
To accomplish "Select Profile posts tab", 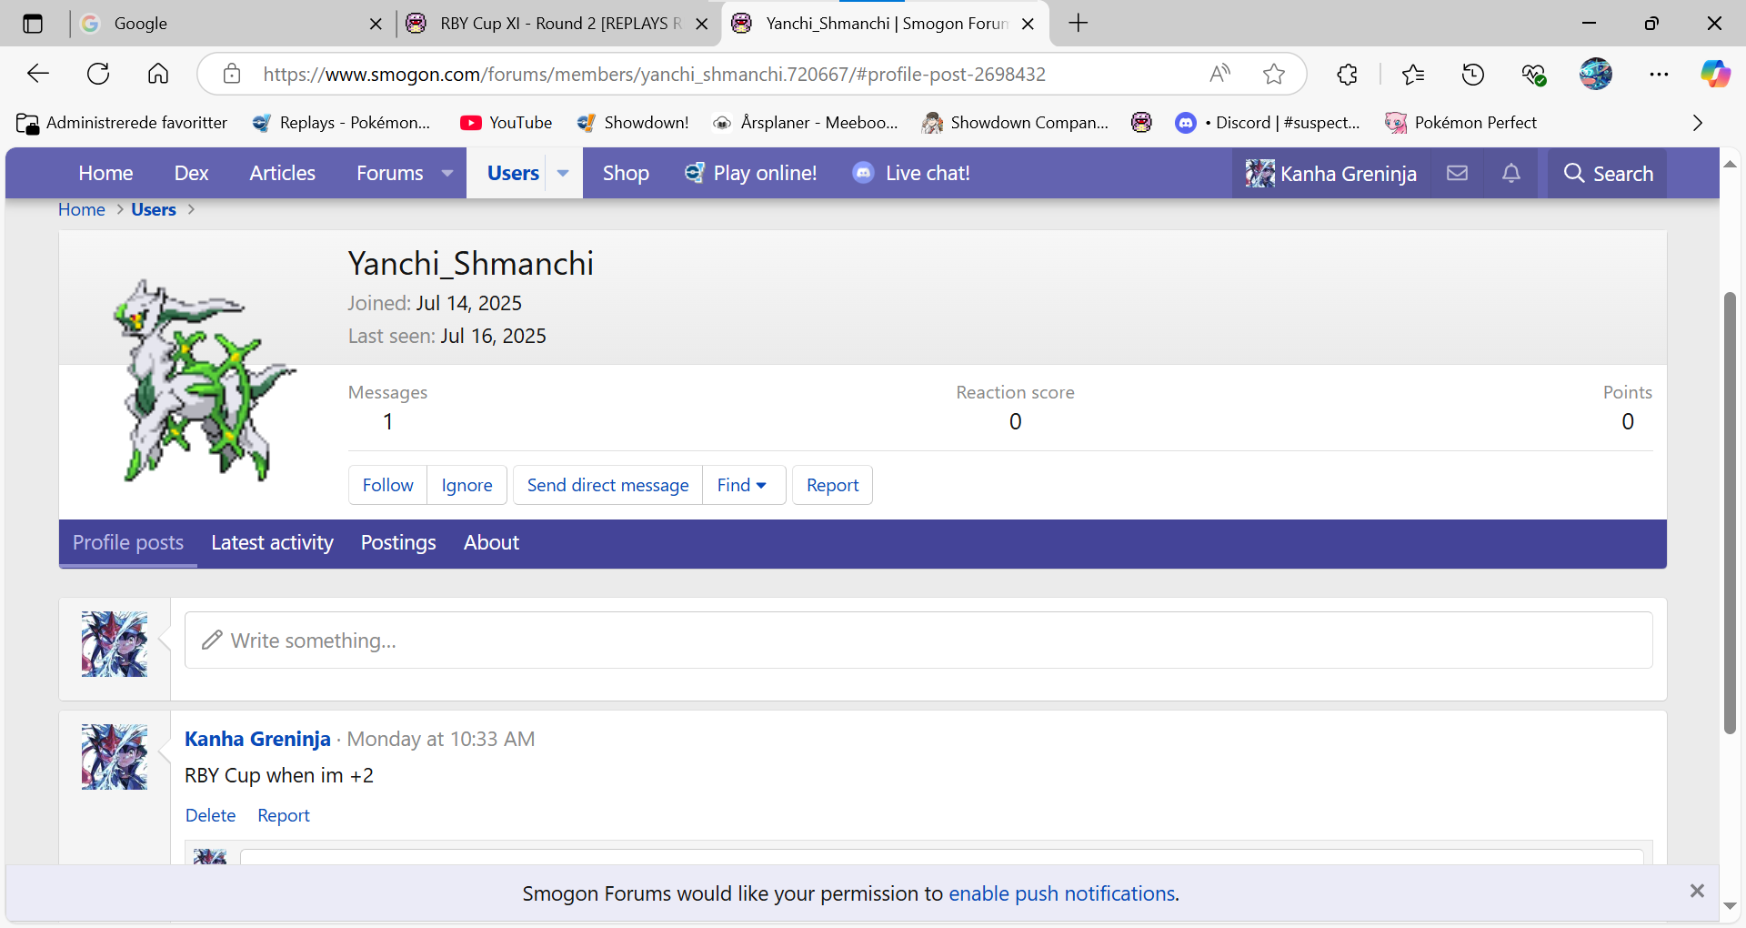I will (128, 542).
